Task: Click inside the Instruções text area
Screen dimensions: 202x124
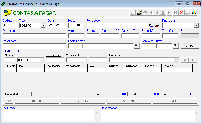Action: pos(49,115)
